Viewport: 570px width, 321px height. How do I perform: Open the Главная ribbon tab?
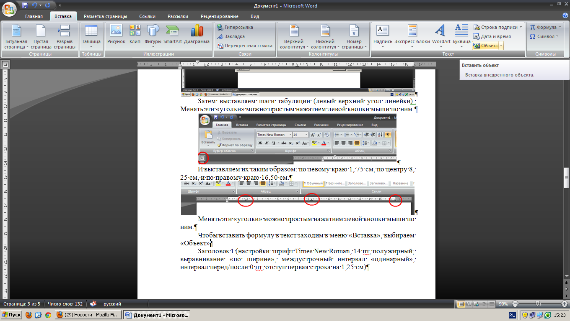coord(34,16)
